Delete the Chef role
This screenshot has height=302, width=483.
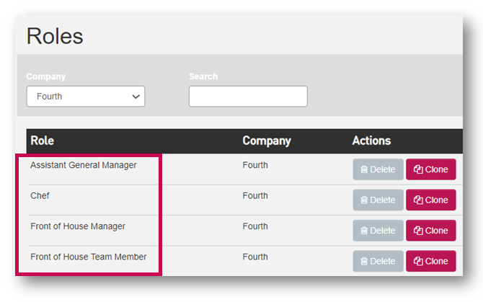(x=378, y=200)
